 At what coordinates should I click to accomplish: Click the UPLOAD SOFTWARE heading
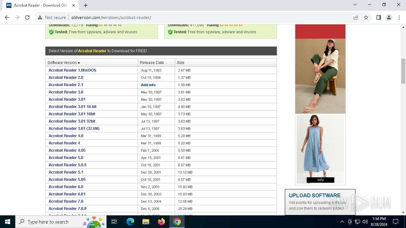click(315, 195)
